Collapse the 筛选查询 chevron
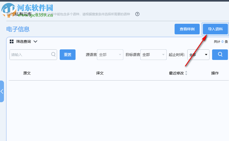229x141 pixels. point(35,41)
